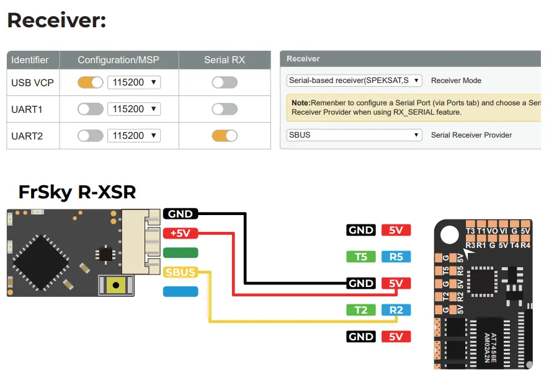Enable Serial RX on UART1

click(x=225, y=108)
